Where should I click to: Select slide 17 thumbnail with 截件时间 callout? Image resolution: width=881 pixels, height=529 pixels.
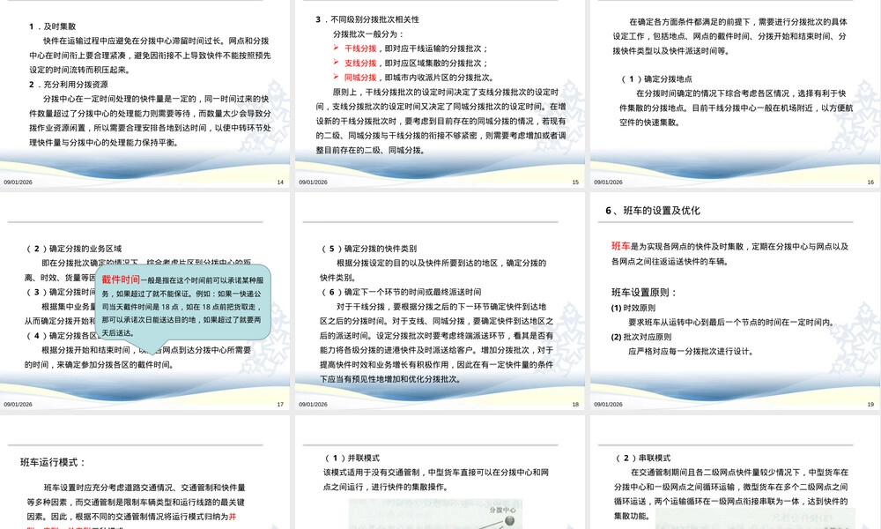(x=145, y=301)
